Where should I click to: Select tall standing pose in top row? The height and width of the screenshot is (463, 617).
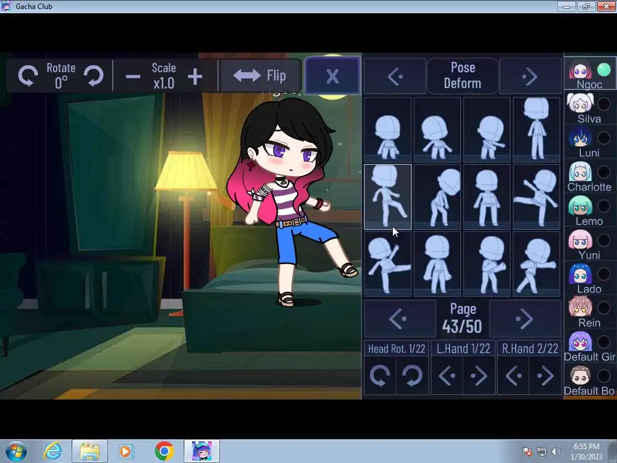coord(536,130)
